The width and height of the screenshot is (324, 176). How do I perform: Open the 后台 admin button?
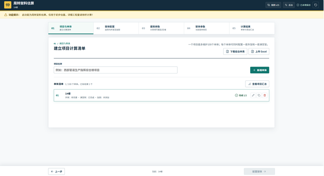(289, 5)
